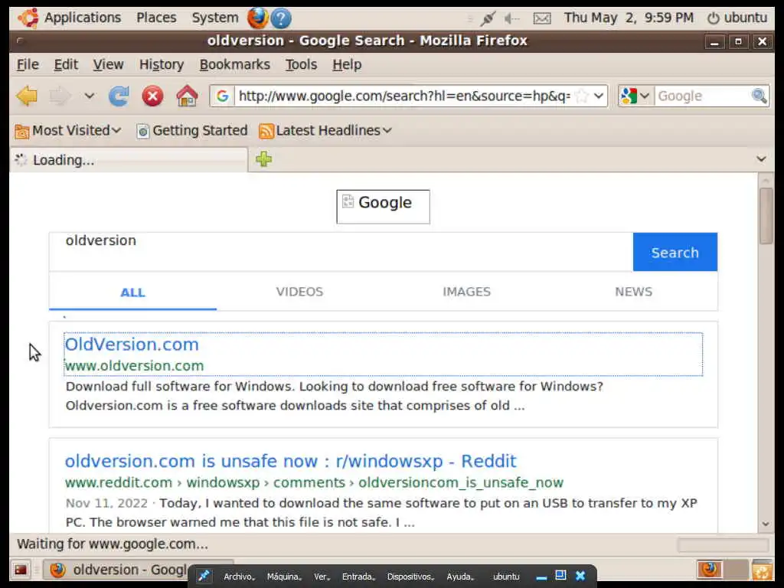Click the Google toolbar search box
Image resolution: width=784 pixels, height=588 pixels.
point(702,96)
